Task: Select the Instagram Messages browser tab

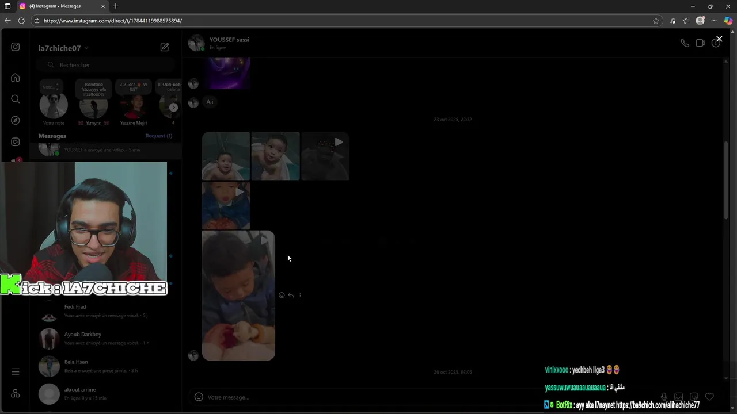Action: pos(62,6)
